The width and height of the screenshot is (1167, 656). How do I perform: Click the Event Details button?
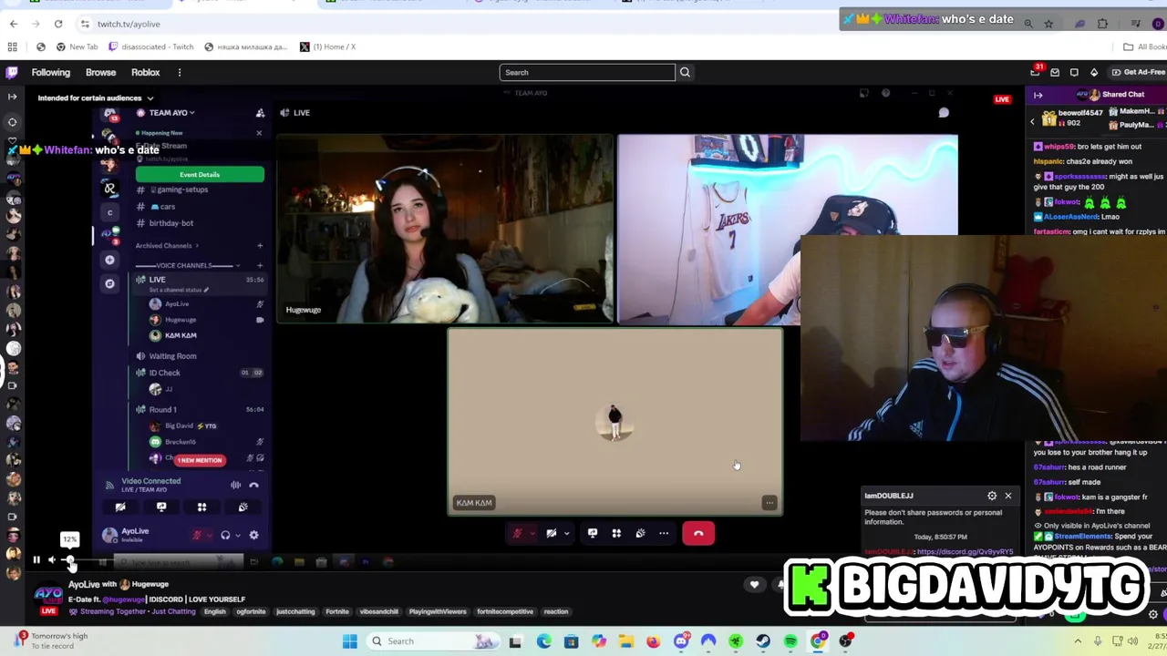pyautogui.click(x=200, y=174)
